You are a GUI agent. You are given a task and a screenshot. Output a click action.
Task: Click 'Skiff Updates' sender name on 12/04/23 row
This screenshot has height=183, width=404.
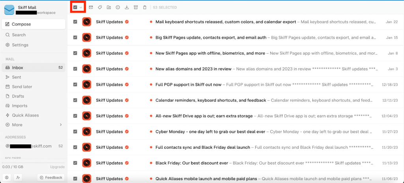pyautogui.click(x=109, y=116)
